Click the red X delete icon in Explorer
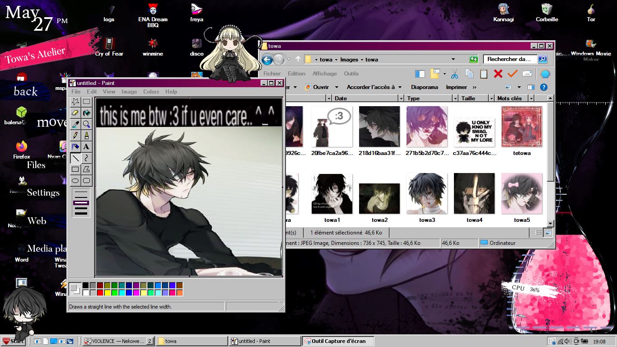The width and height of the screenshot is (617, 347). pyautogui.click(x=498, y=74)
